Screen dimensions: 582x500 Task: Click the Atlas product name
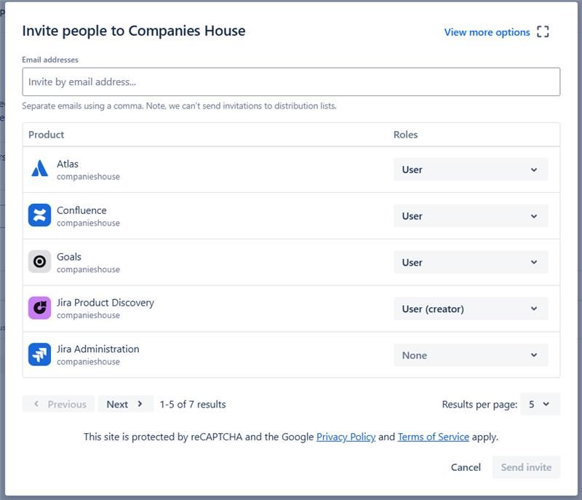pos(68,164)
